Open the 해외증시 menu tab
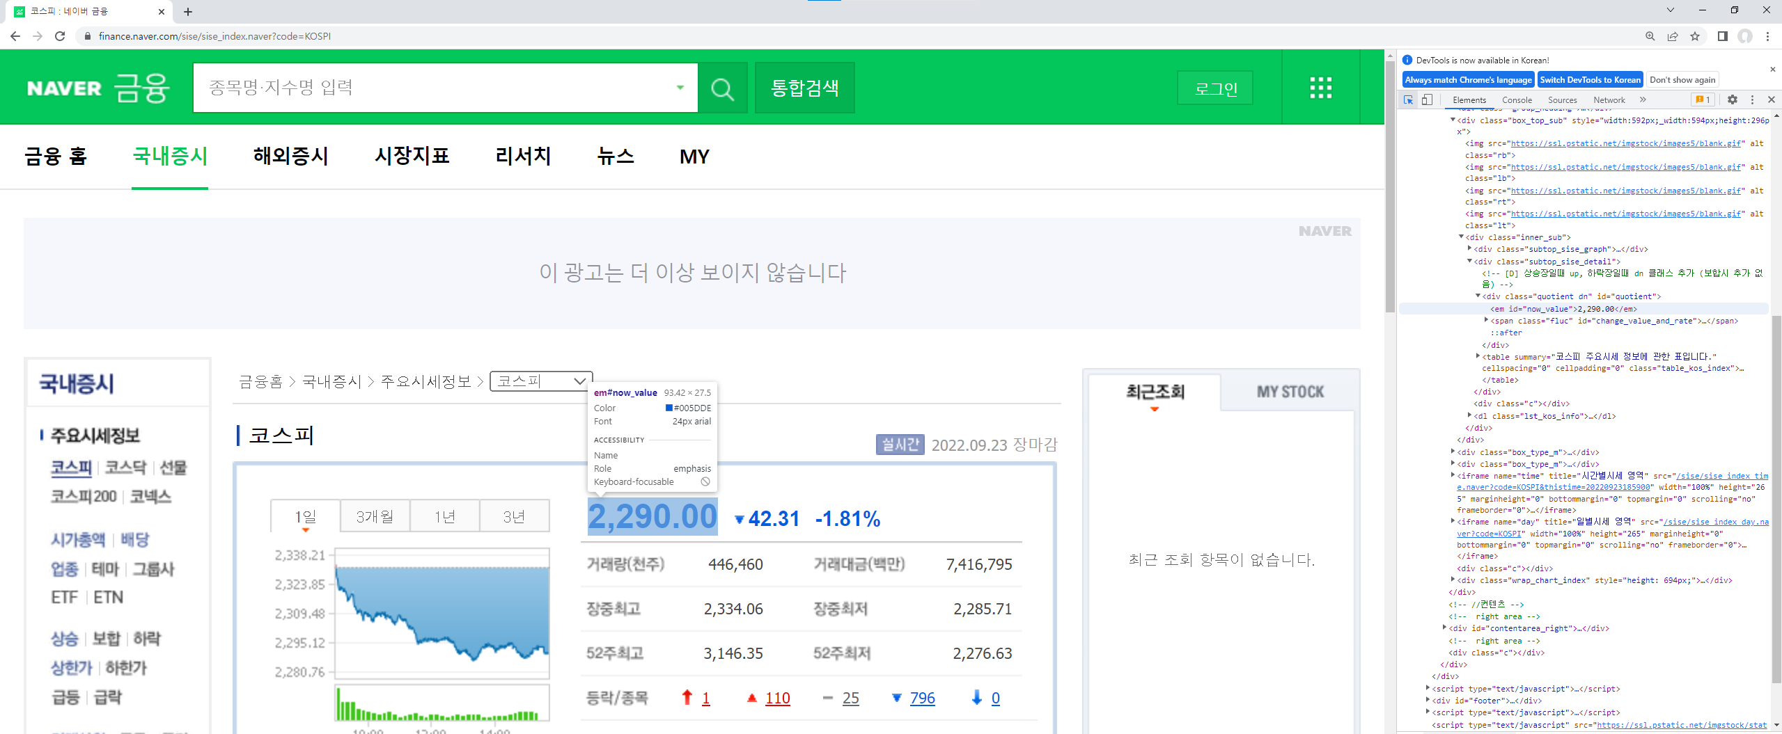Viewport: 1782px width, 734px height. coord(290,157)
